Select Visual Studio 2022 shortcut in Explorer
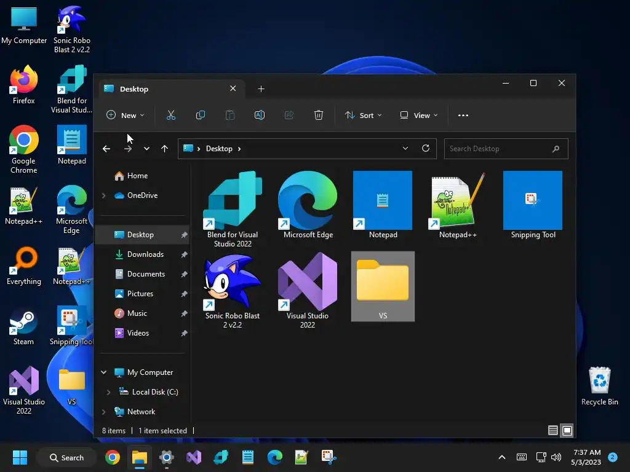 308,291
